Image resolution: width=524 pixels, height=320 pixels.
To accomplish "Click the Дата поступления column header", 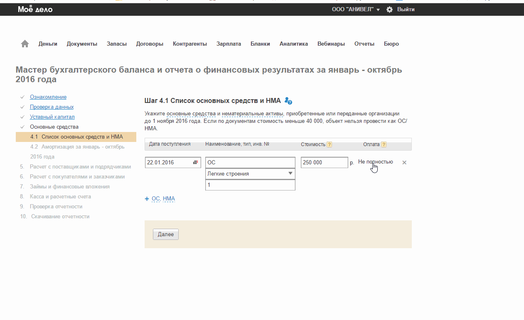I will click(x=170, y=144).
